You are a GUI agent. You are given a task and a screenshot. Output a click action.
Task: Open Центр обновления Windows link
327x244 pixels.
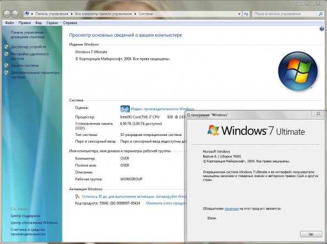point(34,223)
